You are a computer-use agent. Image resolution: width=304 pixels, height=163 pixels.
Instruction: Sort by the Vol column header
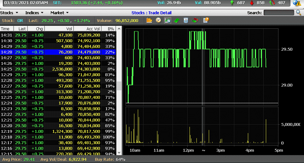coord(59,29)
